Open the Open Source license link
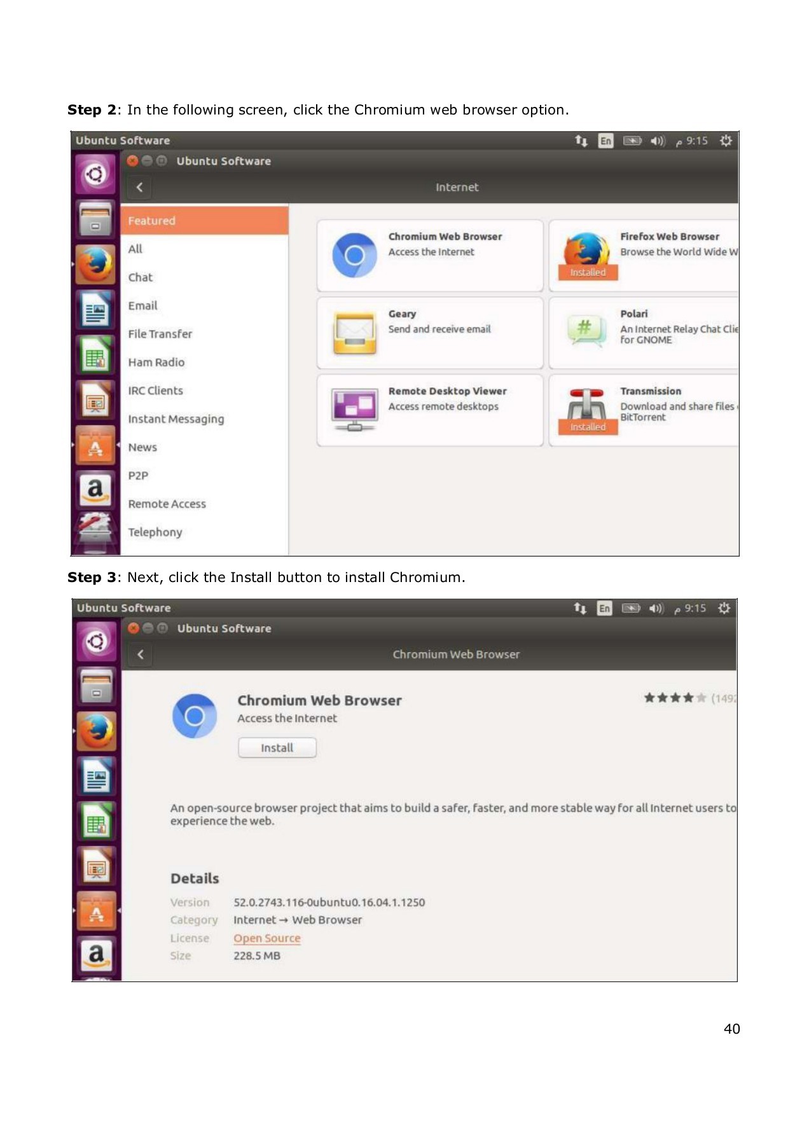809x1145 pixels. [266, 938]
